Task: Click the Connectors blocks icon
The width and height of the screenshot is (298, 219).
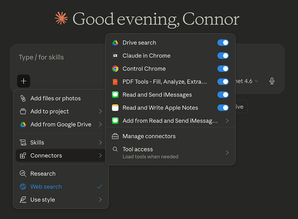Action: pyautogui.click(x=23, y=156)
